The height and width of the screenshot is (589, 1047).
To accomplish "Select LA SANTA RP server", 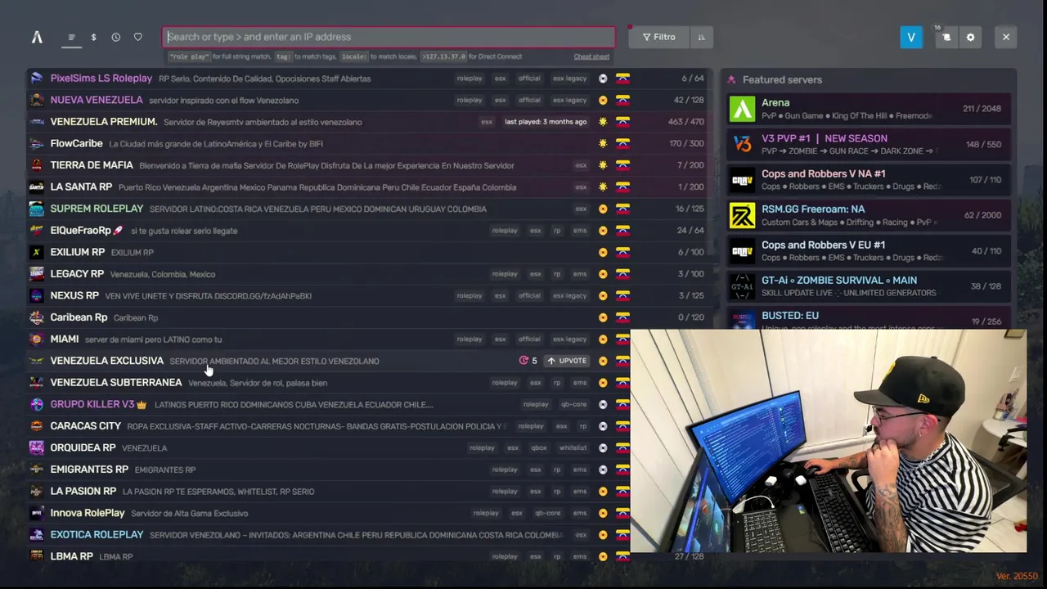I will [x=368, y=187].
